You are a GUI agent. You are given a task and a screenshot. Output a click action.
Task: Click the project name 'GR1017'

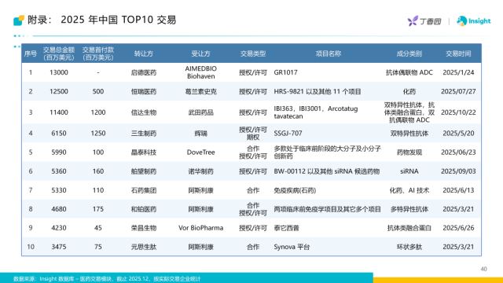[x=285, y=72]
